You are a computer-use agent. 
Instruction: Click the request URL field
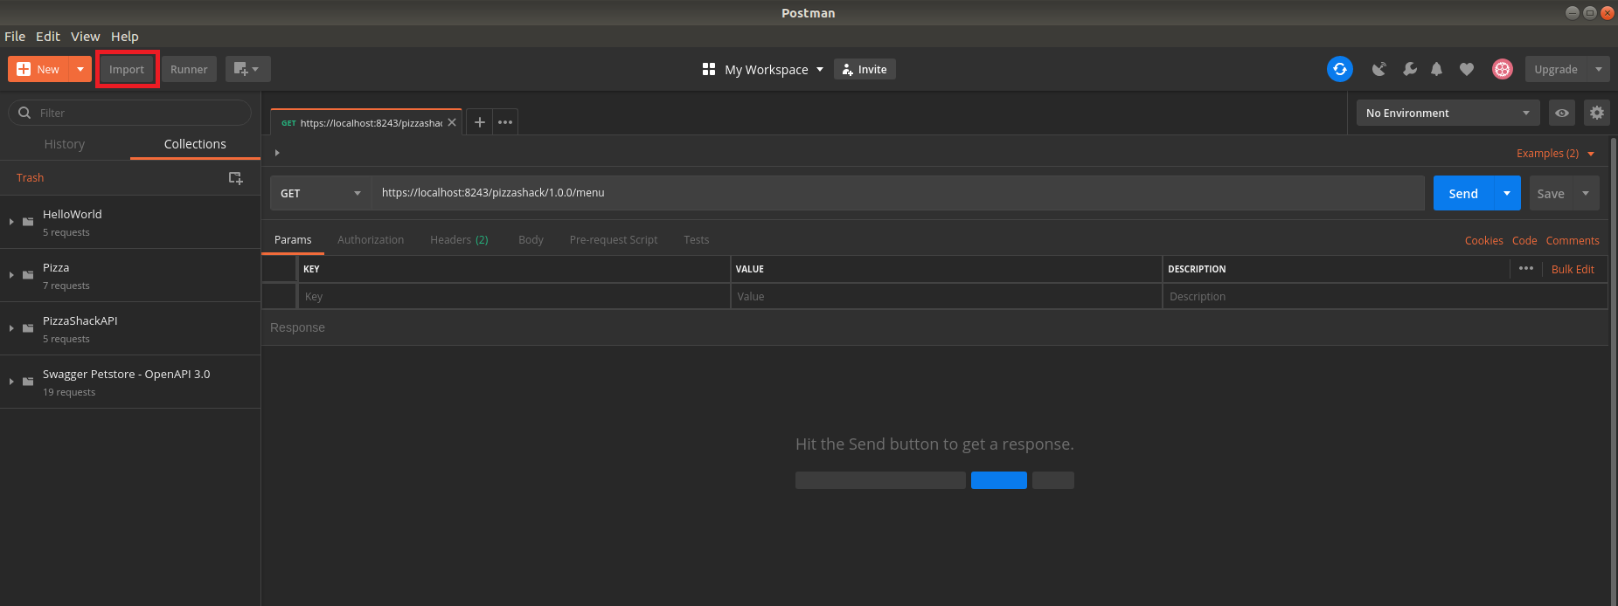(x=897, y=193)
